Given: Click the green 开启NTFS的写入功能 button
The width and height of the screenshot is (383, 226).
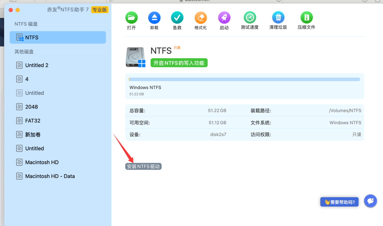Looking at the screenshot, I should [x=179, y=63].
